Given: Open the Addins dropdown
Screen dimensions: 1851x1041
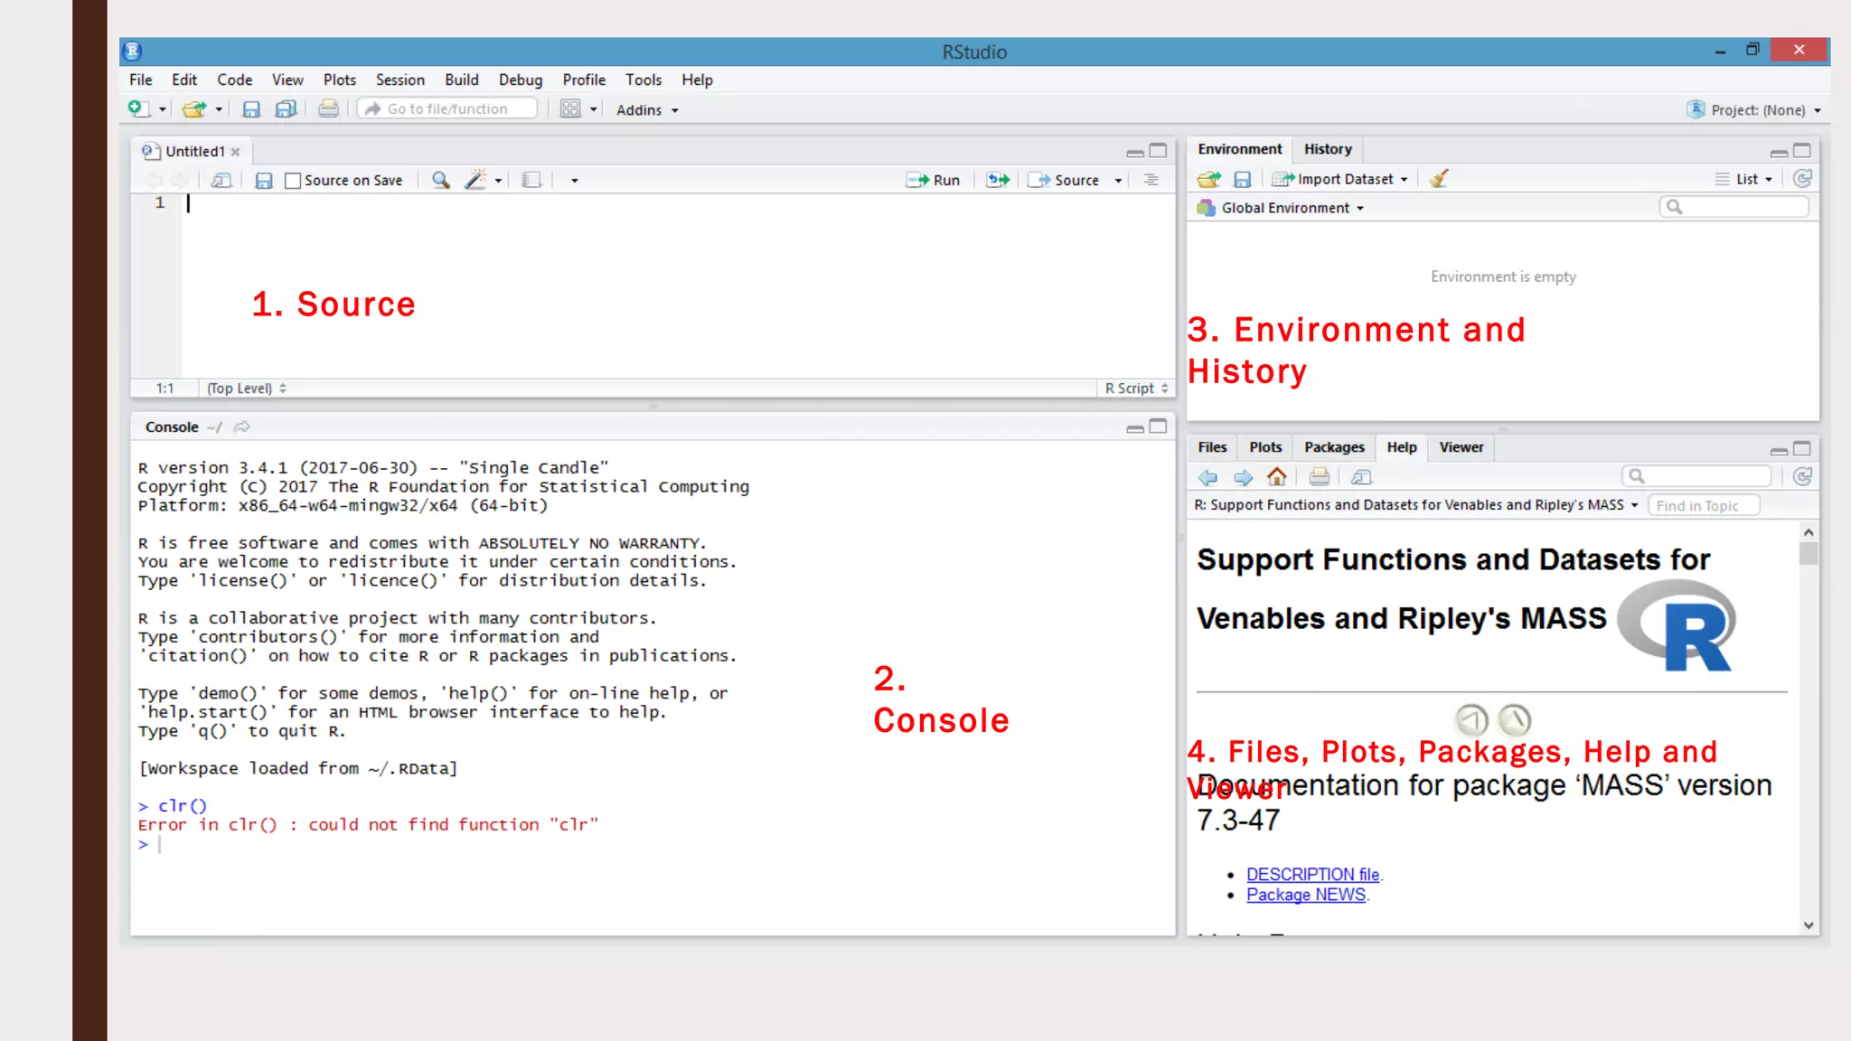Looking at the screenshot, I should tap(647, 109).
